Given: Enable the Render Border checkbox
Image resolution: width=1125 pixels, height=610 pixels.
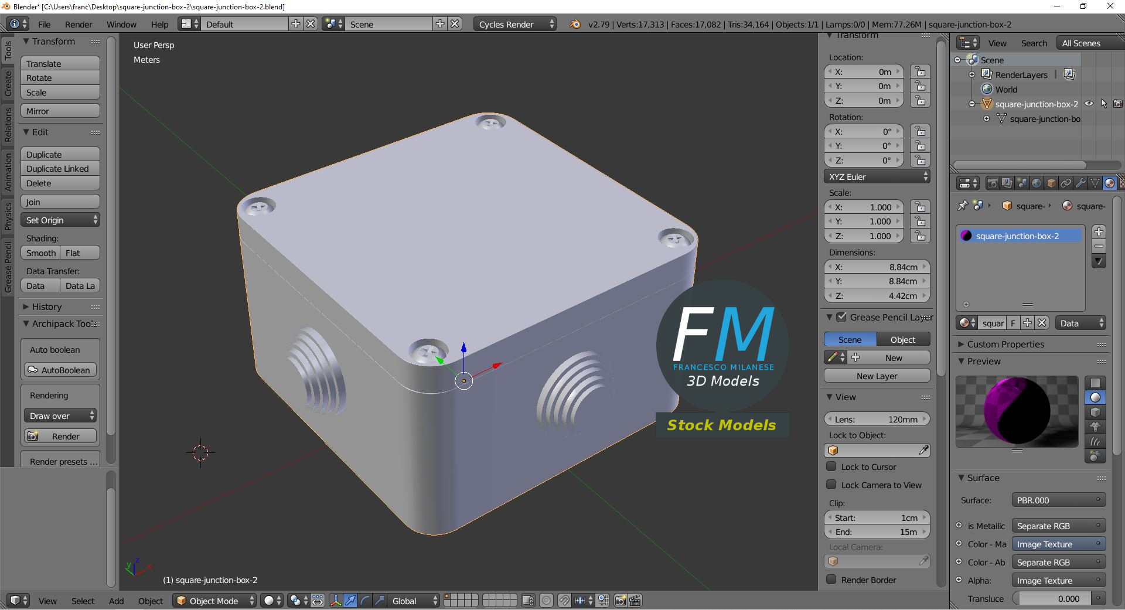Looking at the screenshot, I should pyautogui.click(x=831, y=580).
